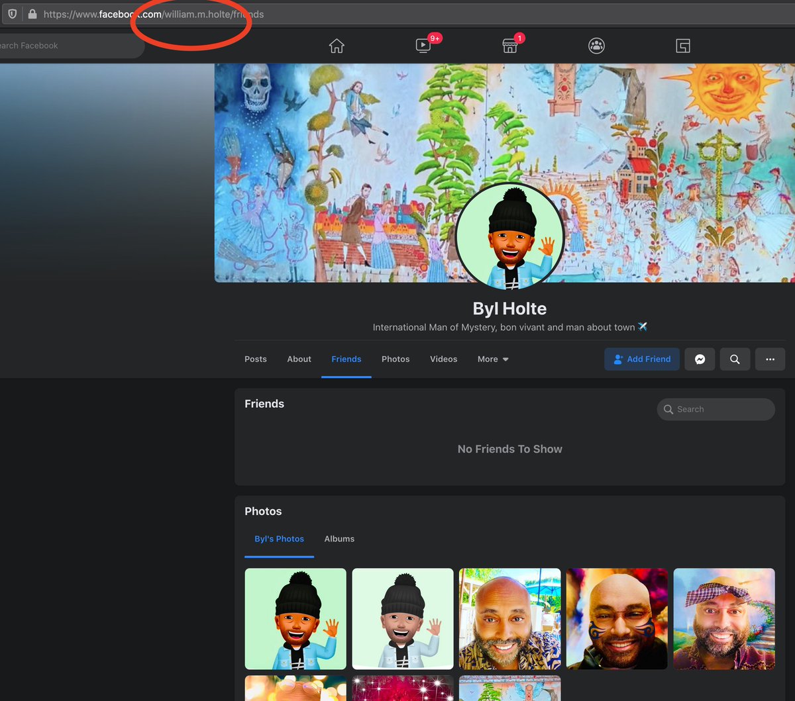Click the Add Friend button
795x701 pixels.
coord(641,359)
